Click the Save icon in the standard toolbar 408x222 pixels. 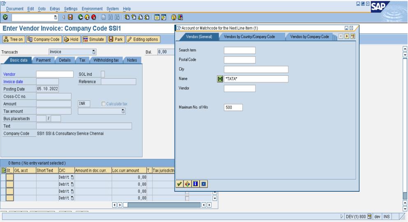pyautogui.click(x=70, y=17)
